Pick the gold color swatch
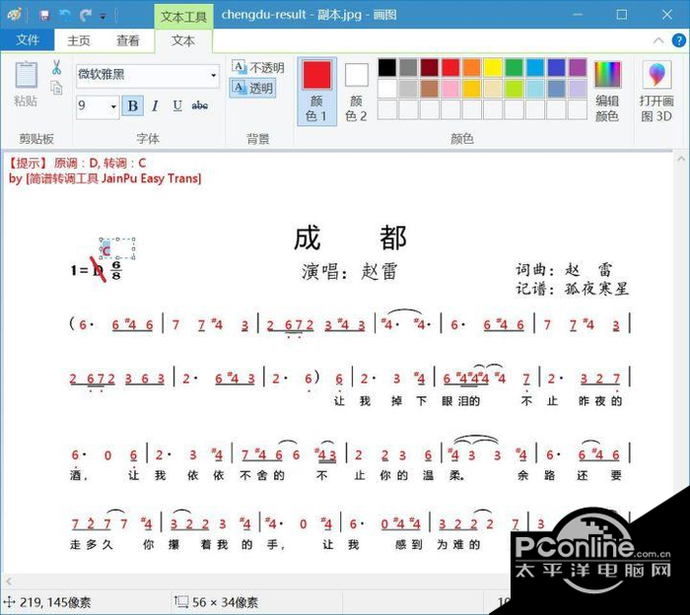 pyautogui.click(x=472, y=89)
